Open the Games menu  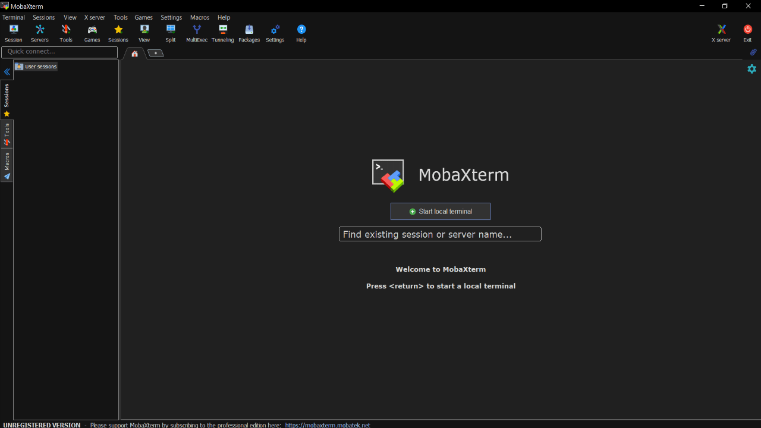click(144, 17)
